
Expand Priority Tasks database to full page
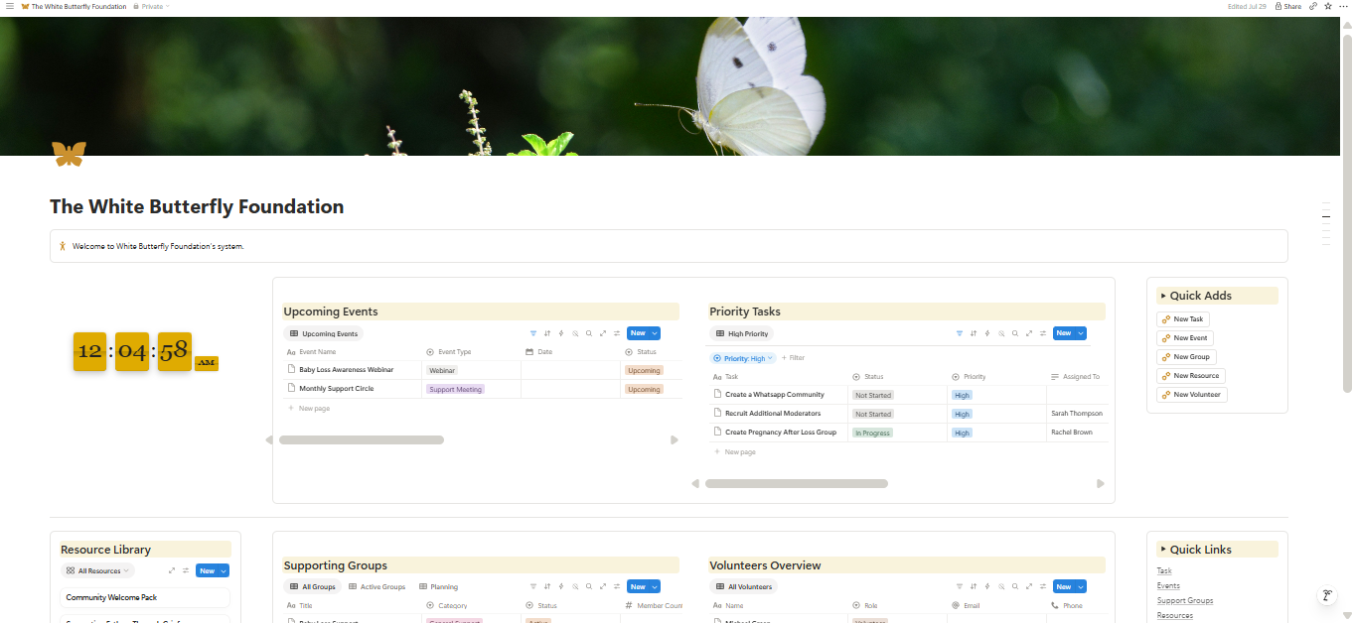[x=1029, y=333]
